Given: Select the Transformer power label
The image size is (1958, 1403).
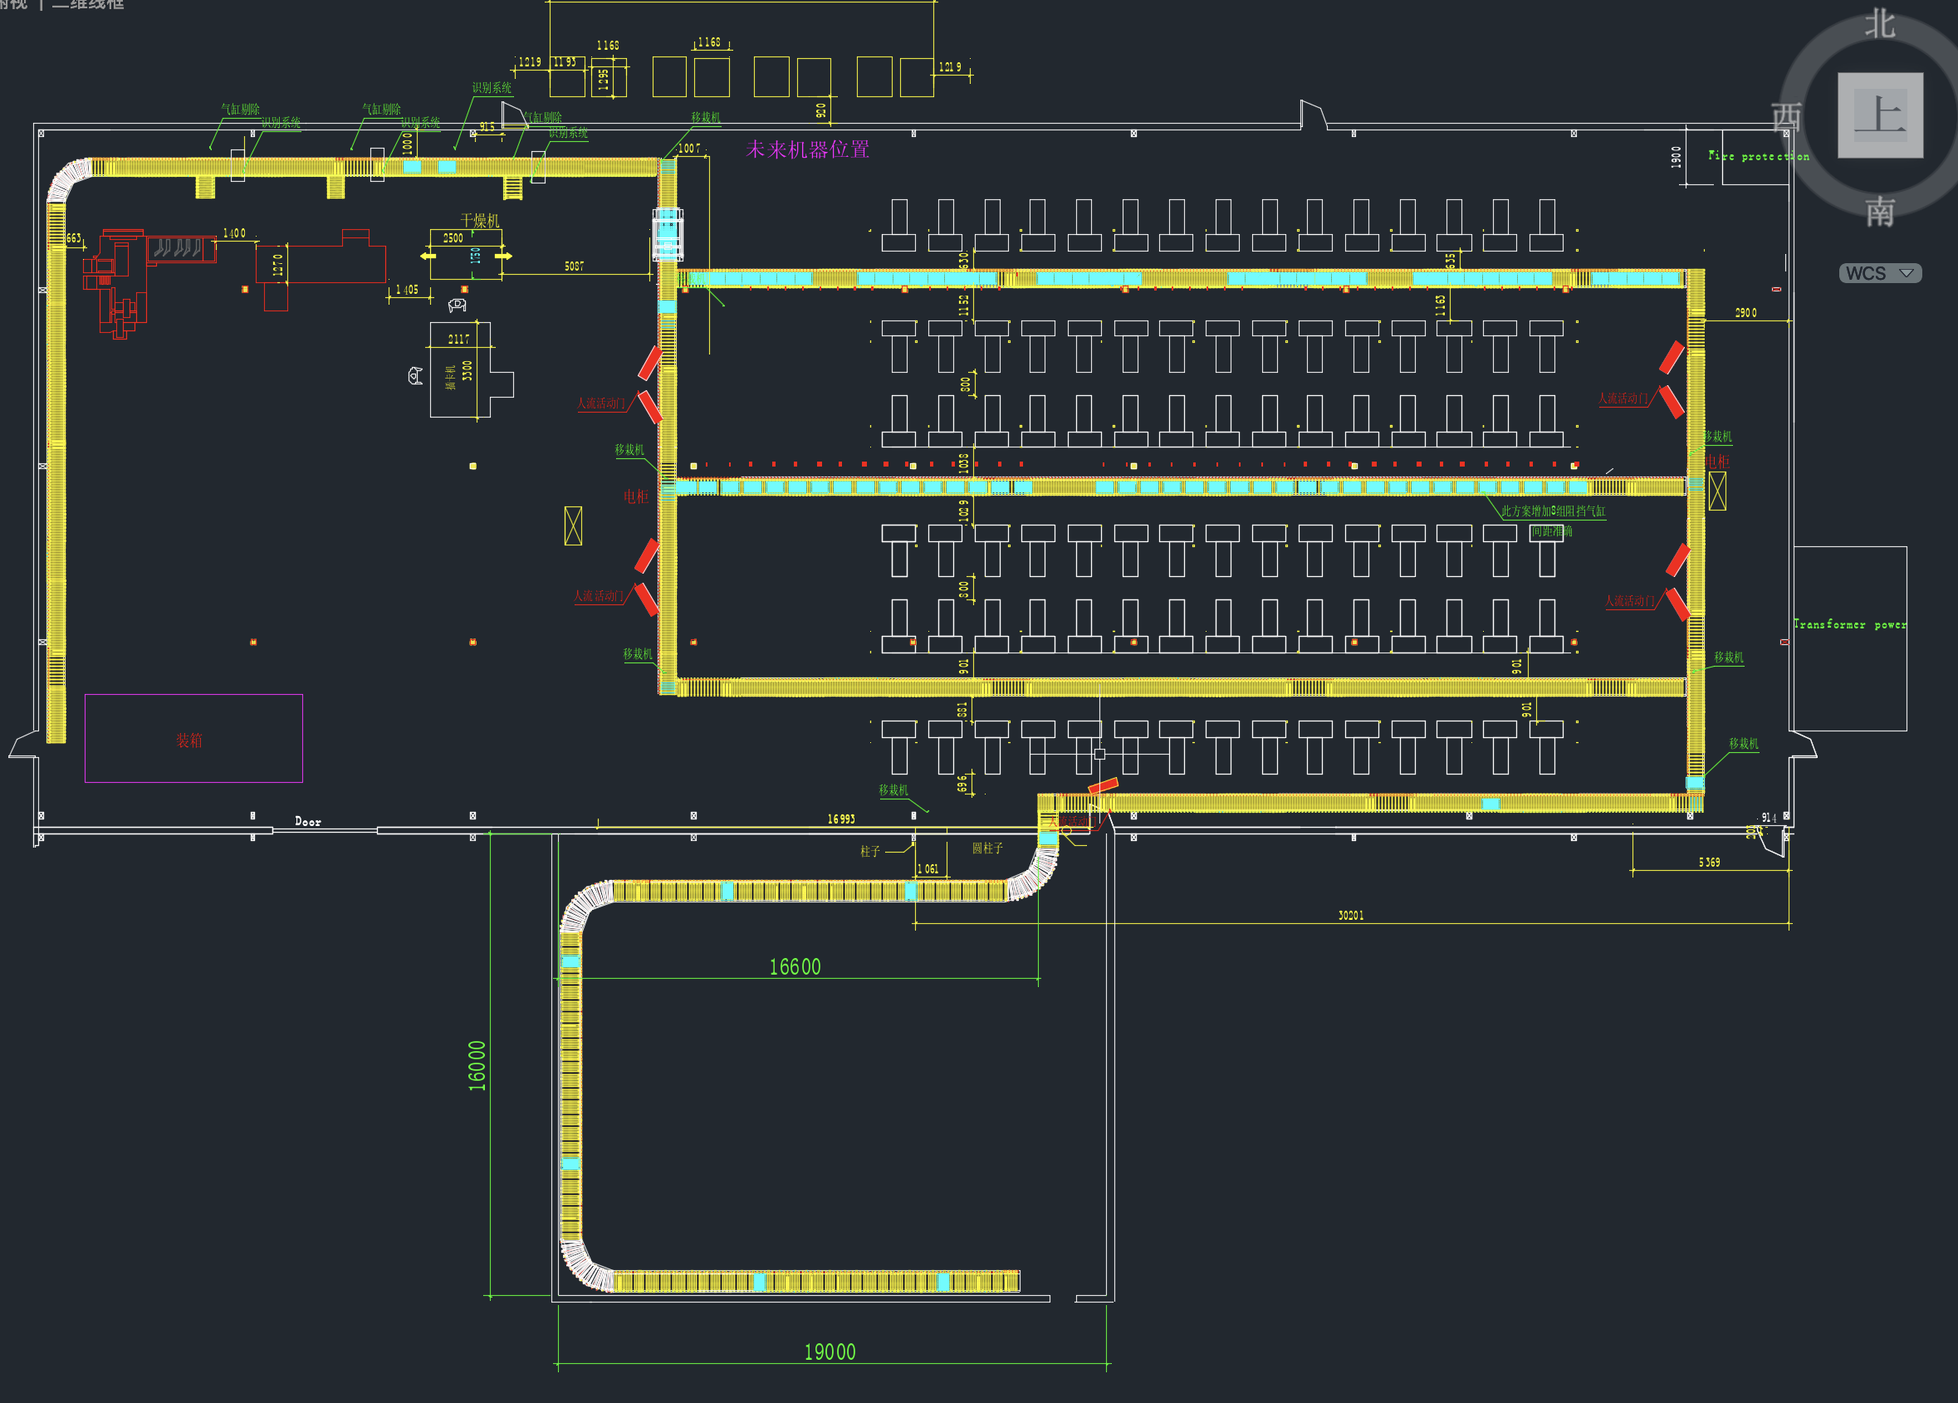Looking at the screenshot, I should [1849, 624].
